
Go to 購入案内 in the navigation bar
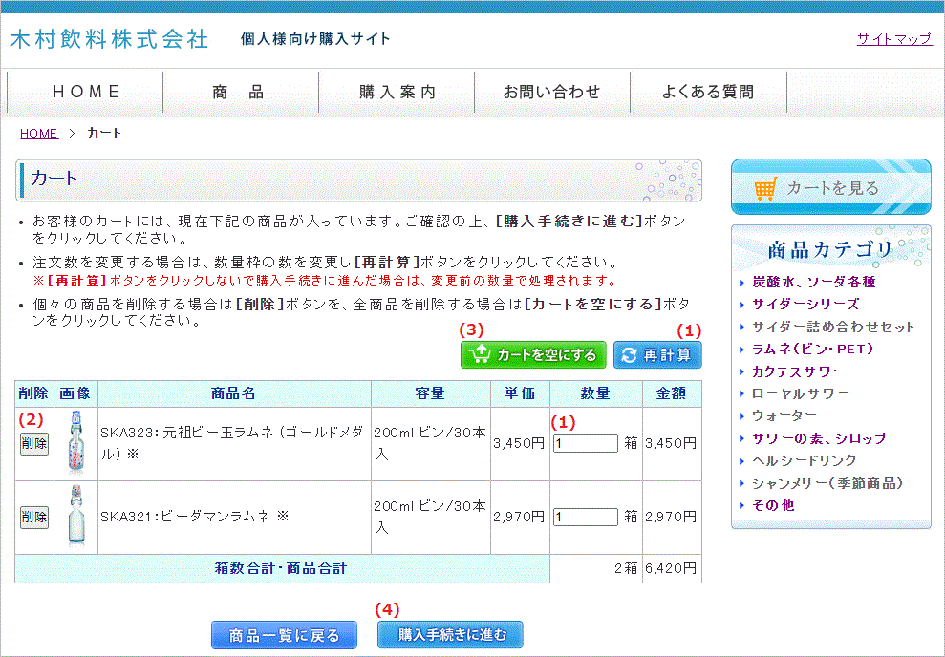pos(397,93)
